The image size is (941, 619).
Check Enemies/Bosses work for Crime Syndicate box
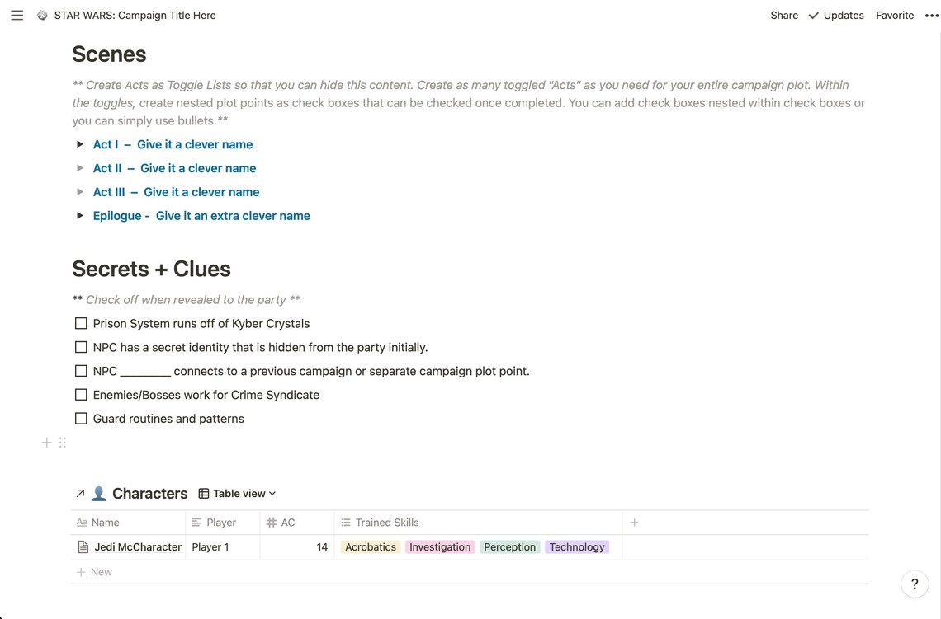coord(81,395)
